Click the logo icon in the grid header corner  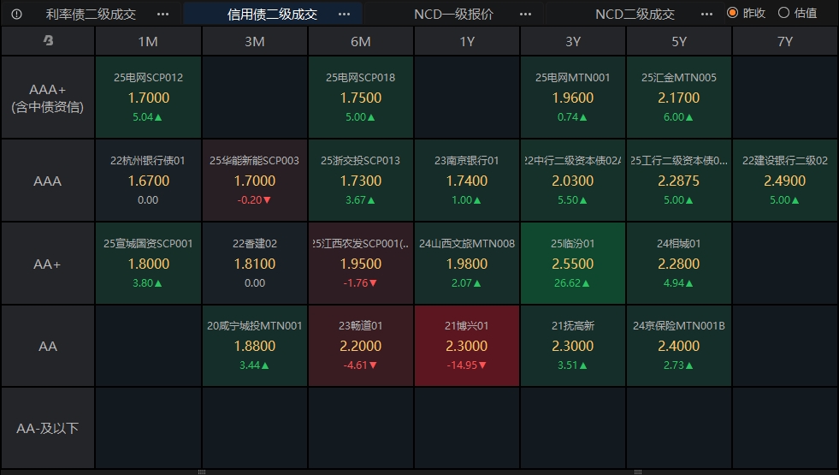tap(48, 41)
